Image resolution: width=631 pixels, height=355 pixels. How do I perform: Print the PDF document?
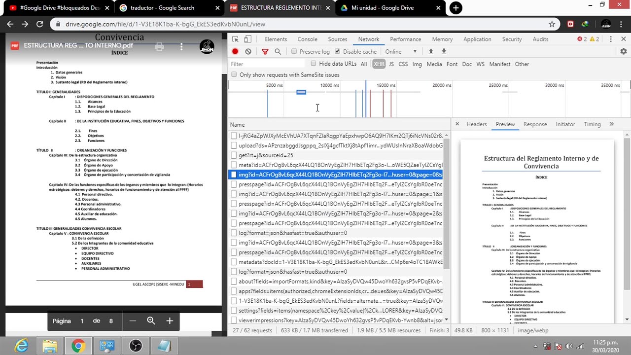(x=159, y=47)
